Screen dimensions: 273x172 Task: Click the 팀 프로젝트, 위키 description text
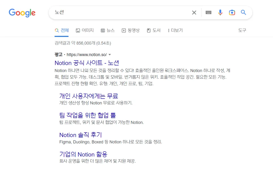[101, 122]
